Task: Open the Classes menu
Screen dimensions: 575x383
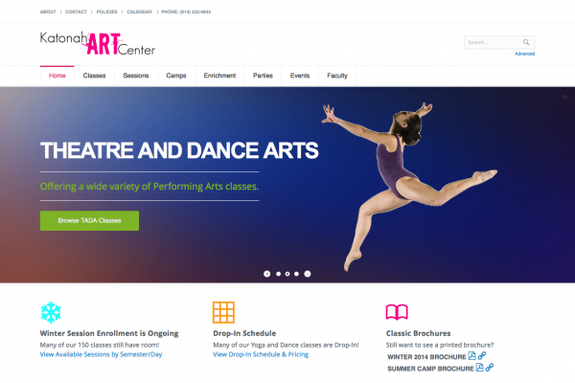Action: pyautogui.click(x=94, y=76)
